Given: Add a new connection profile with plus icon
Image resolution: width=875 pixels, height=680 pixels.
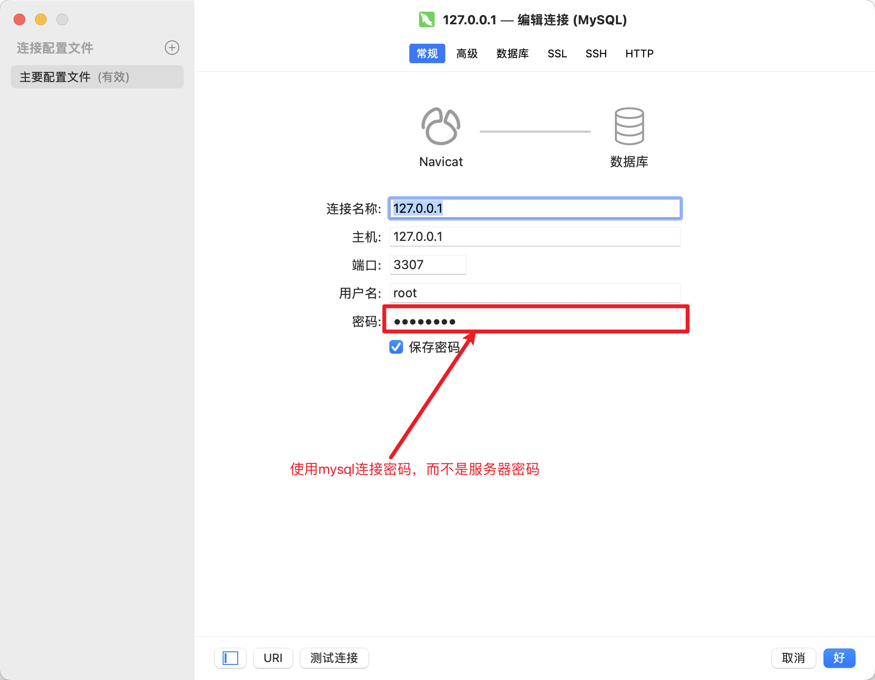Looking at the screenshot, I should 172,48.
